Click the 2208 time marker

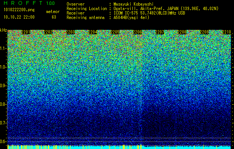pyautogui.click(x=182, y=32)
